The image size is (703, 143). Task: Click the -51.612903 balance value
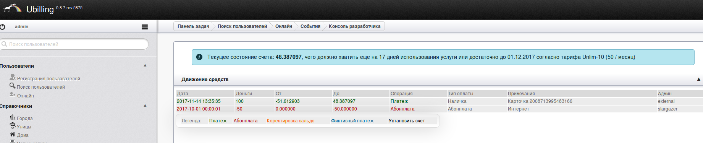point(288,101)
